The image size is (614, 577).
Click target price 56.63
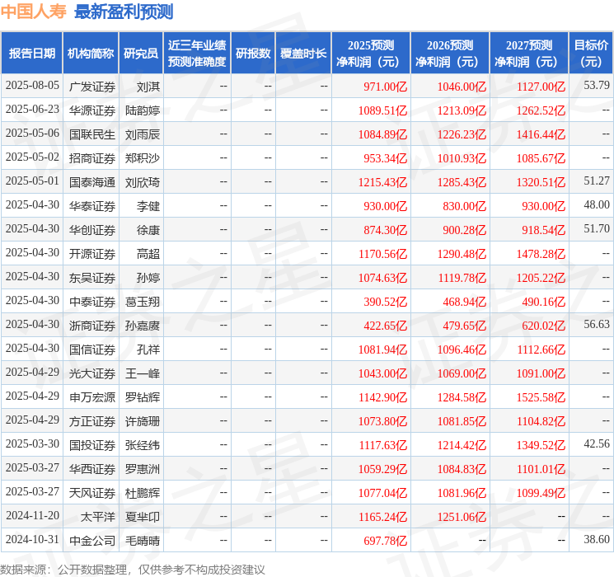click(597, 324)
